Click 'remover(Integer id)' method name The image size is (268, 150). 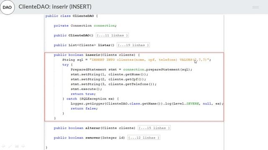click(x=105, y=138)
